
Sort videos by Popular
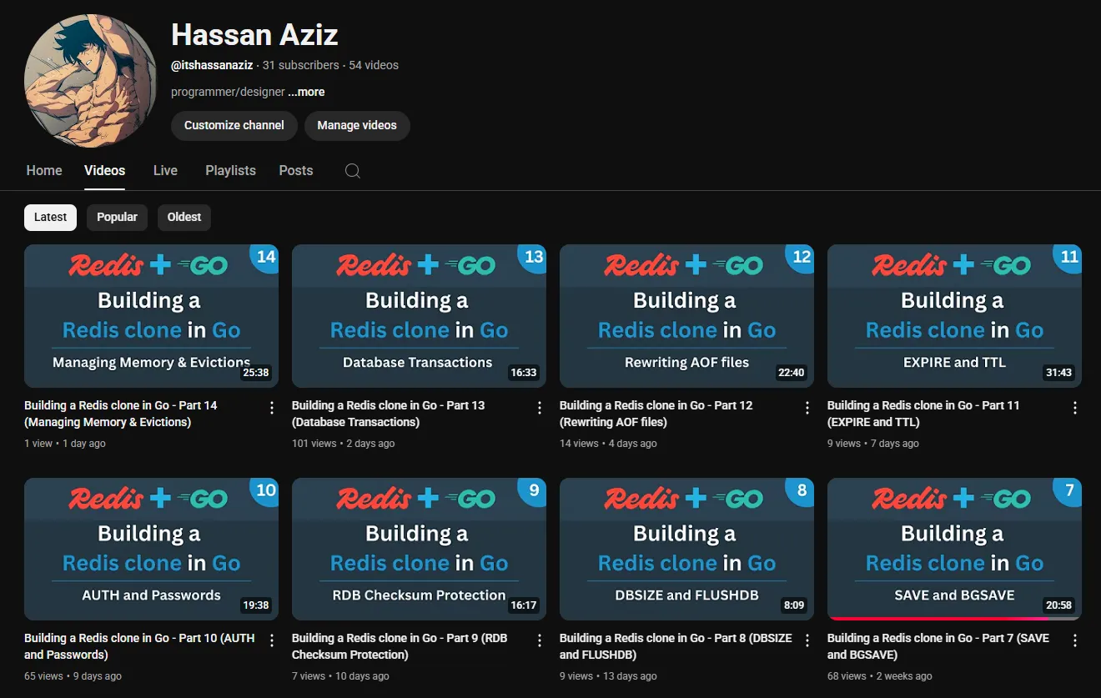coord(117,218)
